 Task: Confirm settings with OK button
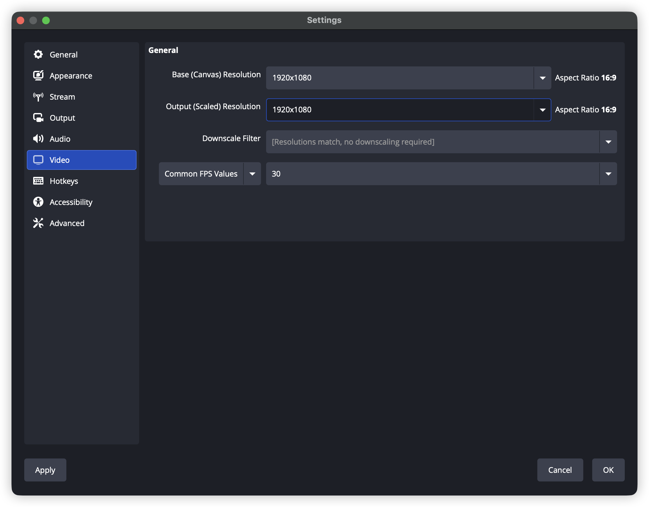608,470
